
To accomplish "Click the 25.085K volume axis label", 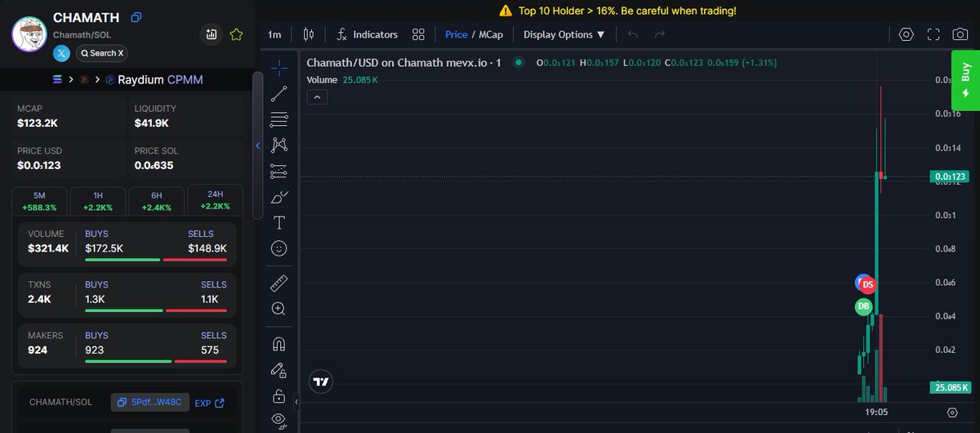I will pos(949,387).
